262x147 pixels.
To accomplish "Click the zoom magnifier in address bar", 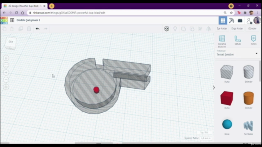I will click(225, 13).
